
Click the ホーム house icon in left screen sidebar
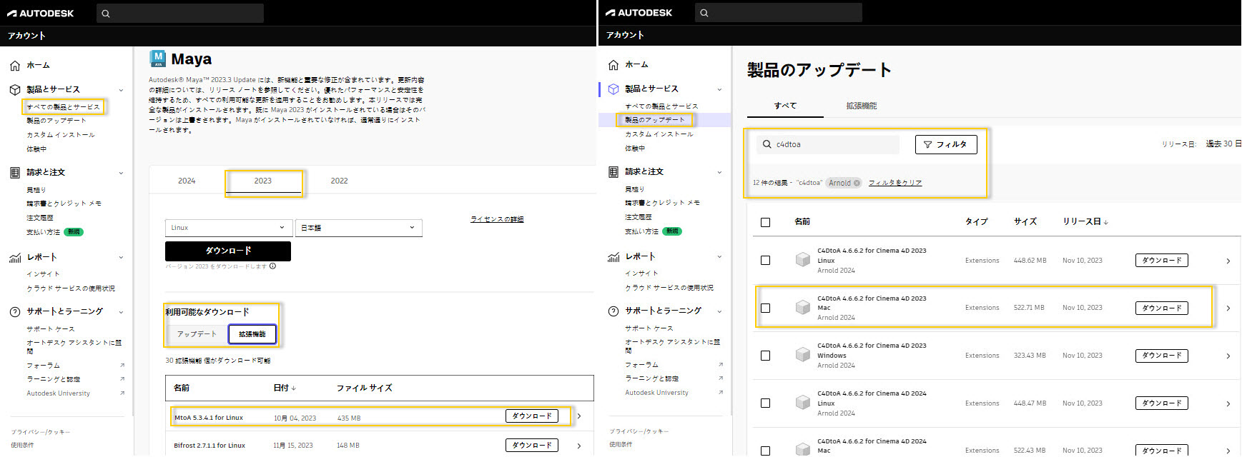pyautogui.click(x=15, y=66)
